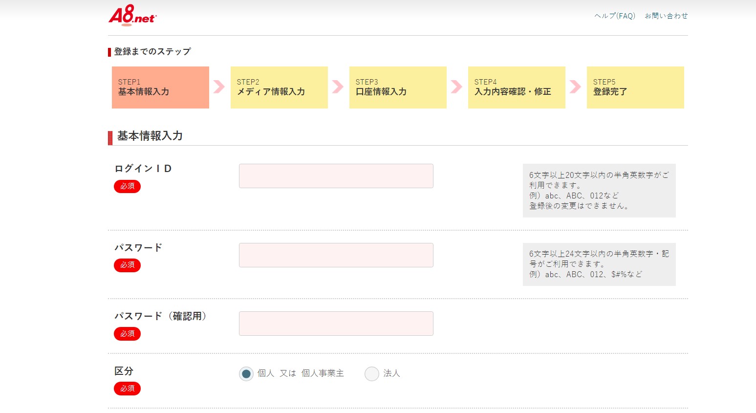Click the A8.net logo
Screen dimensions: 756x413
coord(132,15)
